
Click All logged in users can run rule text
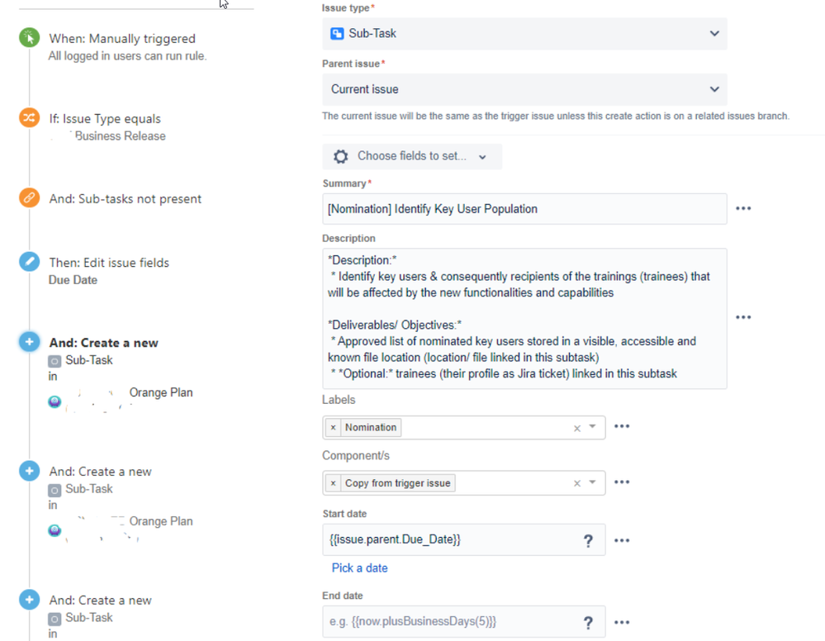[x=127, y=56]
